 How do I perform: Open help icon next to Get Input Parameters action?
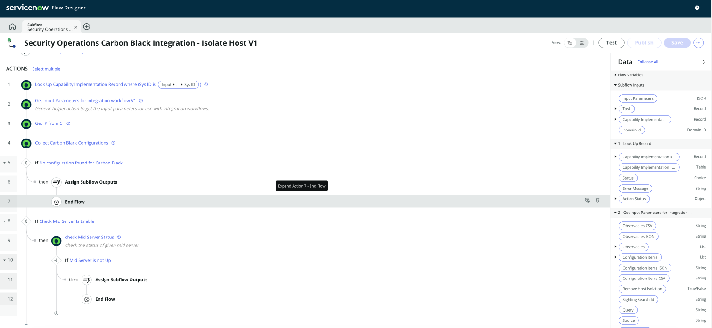pos(141,100)
